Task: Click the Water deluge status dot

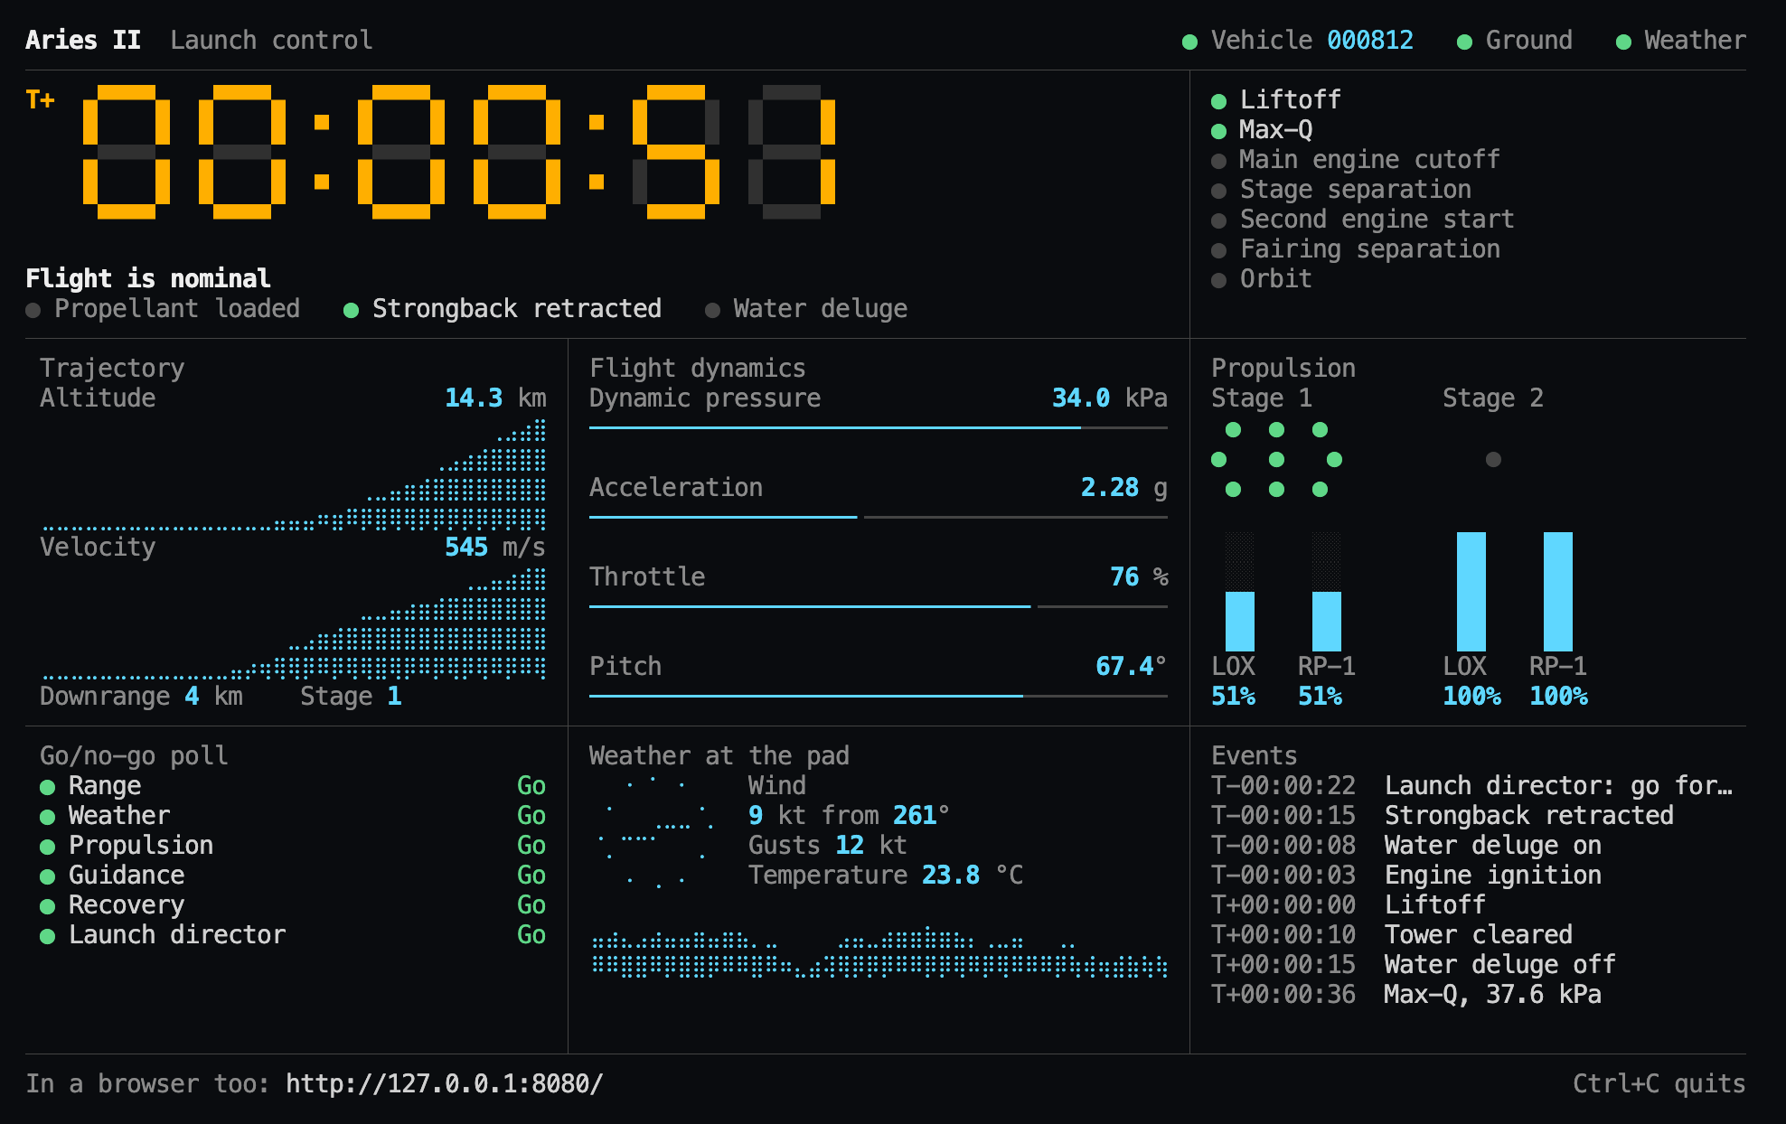Action: click(712, 310)
